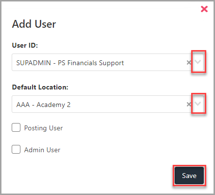Viewport: 215px width, 195px height.
Task: Click inside the User ID combo box
Action: (107, 62)
